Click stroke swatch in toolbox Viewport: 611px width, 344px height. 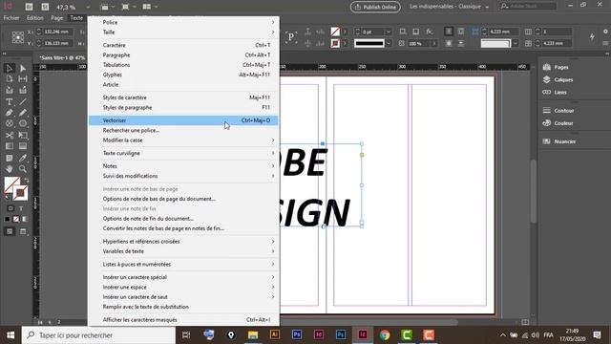pos(20,193)
